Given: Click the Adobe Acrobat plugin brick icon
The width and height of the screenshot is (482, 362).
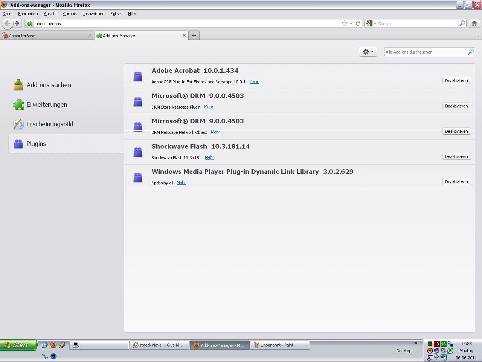Looking at the screenshot, I should click(x=138, y=76).
